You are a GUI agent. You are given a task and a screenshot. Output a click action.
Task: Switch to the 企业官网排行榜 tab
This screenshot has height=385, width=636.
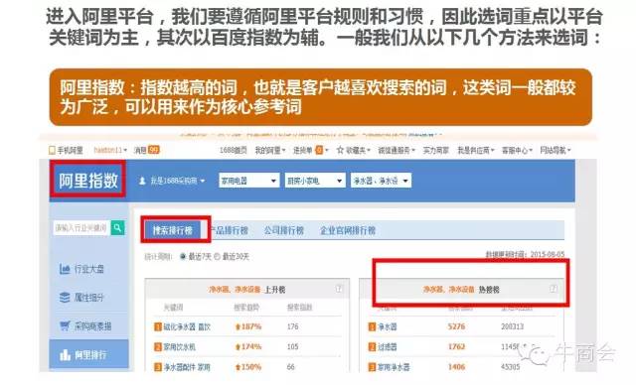348,230
